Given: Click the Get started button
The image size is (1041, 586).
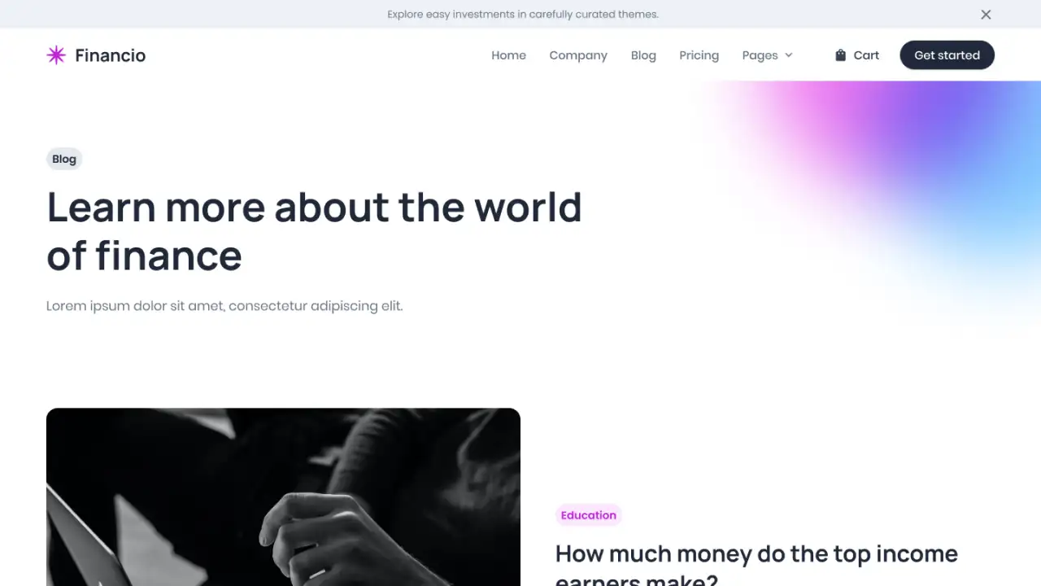Looking at the screenshot, I should (x=947, y=55).
